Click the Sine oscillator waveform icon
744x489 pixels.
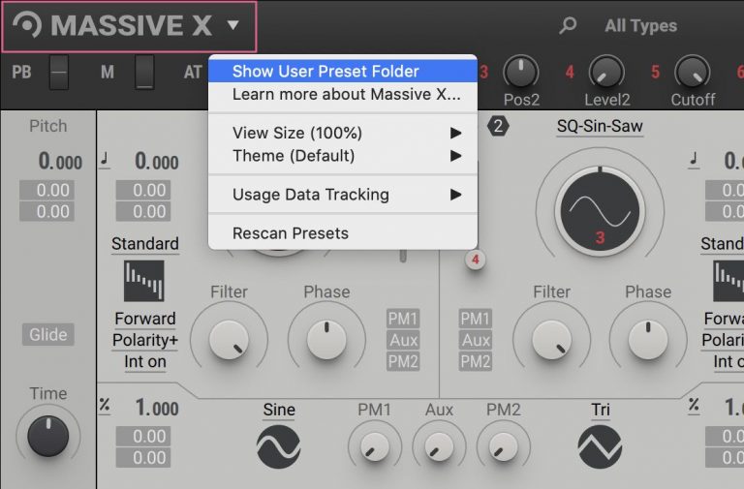(x=279, y=446)
